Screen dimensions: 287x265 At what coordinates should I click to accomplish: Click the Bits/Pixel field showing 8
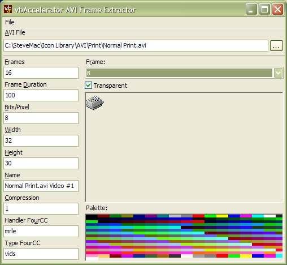pos(41,118)
